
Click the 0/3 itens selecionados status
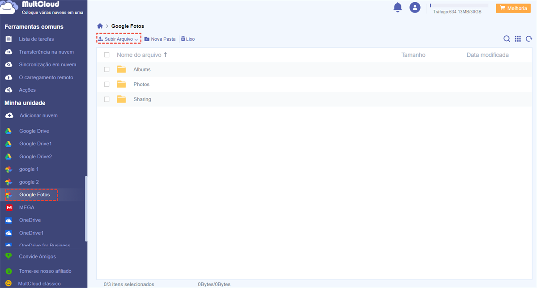coord(129,284)
